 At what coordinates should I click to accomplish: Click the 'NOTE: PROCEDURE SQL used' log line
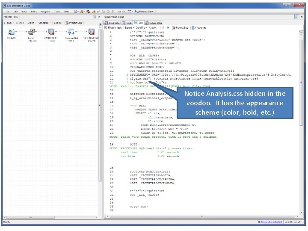pyautogui.click(x=151, y=148)
